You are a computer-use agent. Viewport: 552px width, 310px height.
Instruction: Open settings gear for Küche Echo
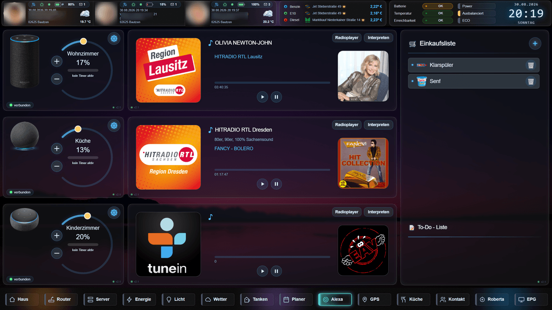tap(114, 126)
